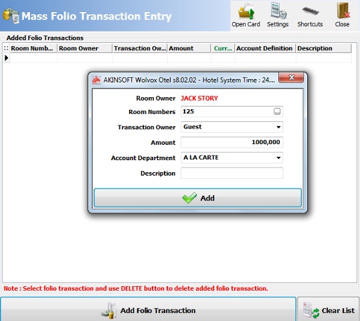Click the money stack icon beside the title
The width and height of the screenshot is (360, 321).
11,15
